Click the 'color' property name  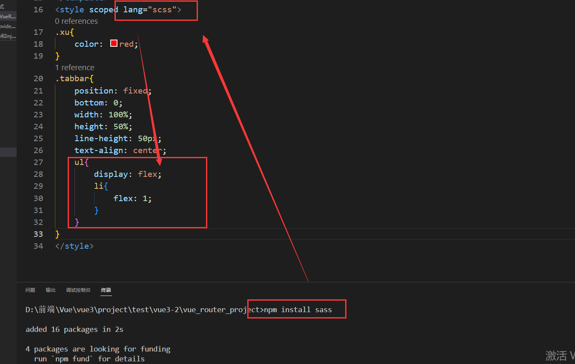click(x=86, y=44)
